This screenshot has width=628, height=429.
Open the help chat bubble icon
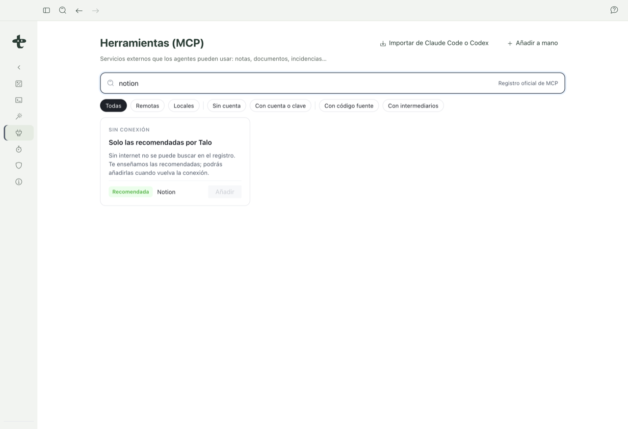pyautogui.click(x=614, y=10)
